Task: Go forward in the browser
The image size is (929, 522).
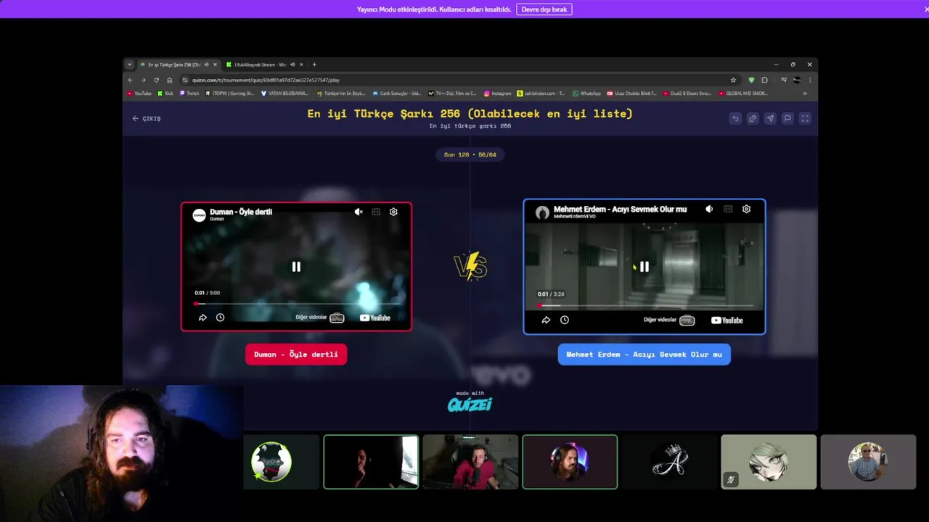Action: 143,80
